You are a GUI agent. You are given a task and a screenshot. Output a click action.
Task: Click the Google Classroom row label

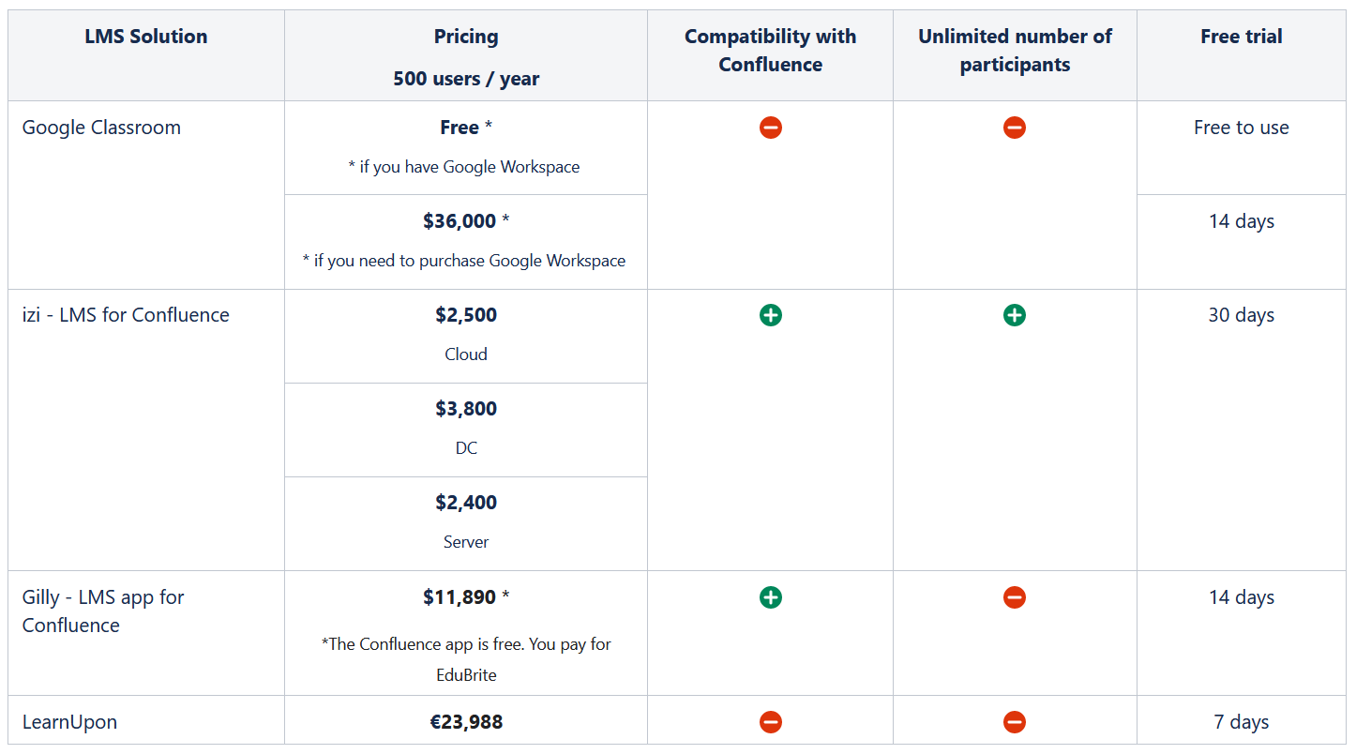pos(101,128)
